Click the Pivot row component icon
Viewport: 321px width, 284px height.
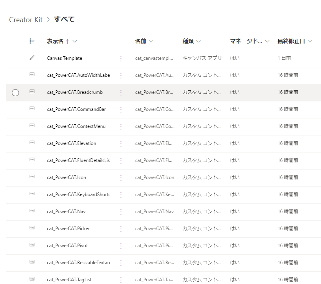coord(32,245)
